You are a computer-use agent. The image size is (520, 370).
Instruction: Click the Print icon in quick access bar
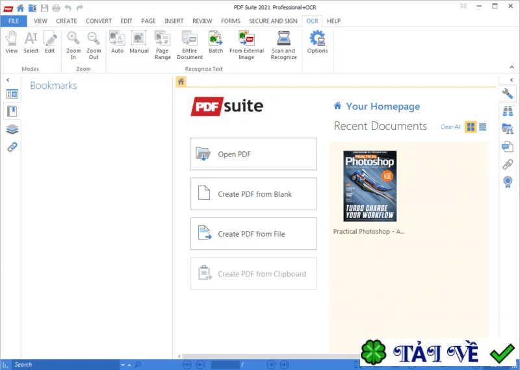click(x=56, y=8)
